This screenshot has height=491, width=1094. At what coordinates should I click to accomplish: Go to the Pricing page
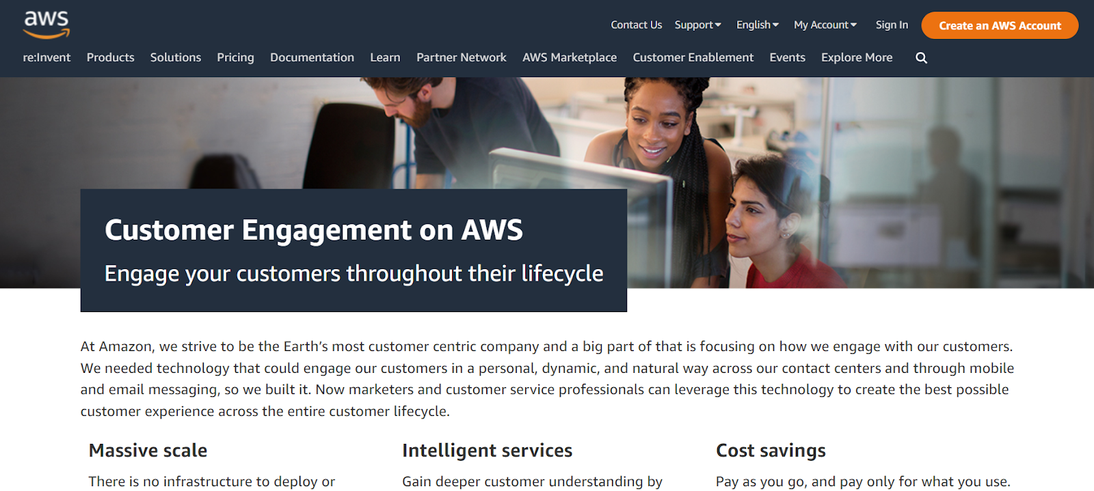coord(235,57)
